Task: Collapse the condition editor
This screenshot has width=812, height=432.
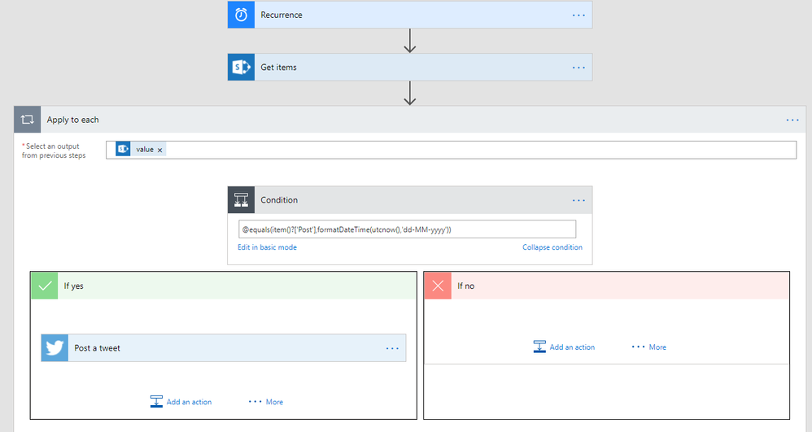Action: 552,247
